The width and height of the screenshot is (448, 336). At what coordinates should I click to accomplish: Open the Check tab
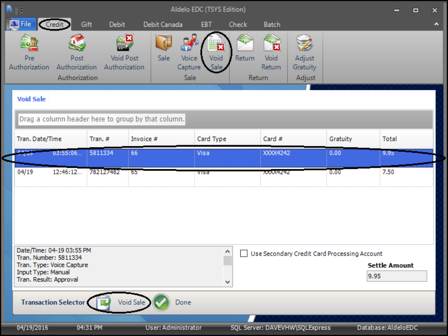click(x=238, y=24)
